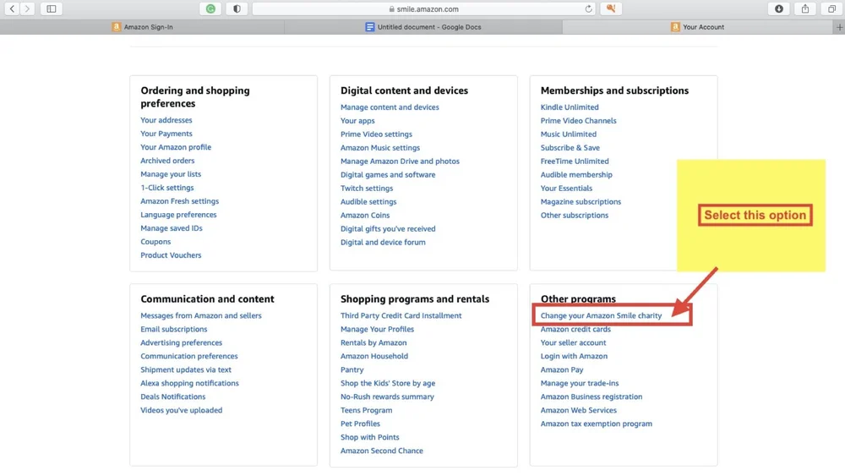Open Your Payments

(166, 134)
